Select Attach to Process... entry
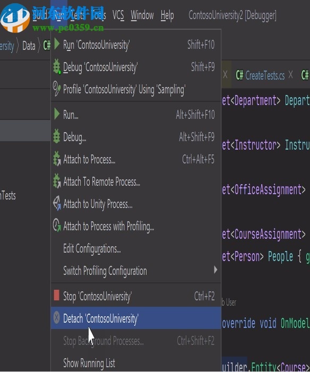Viewport: 310px width, 372px height. pos(136,159)
